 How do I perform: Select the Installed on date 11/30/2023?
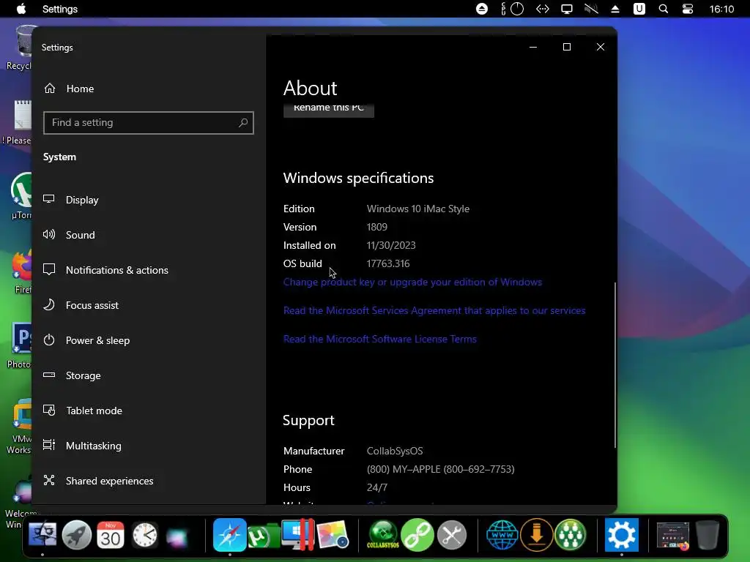pyautogui.click(x=391, y=245)
